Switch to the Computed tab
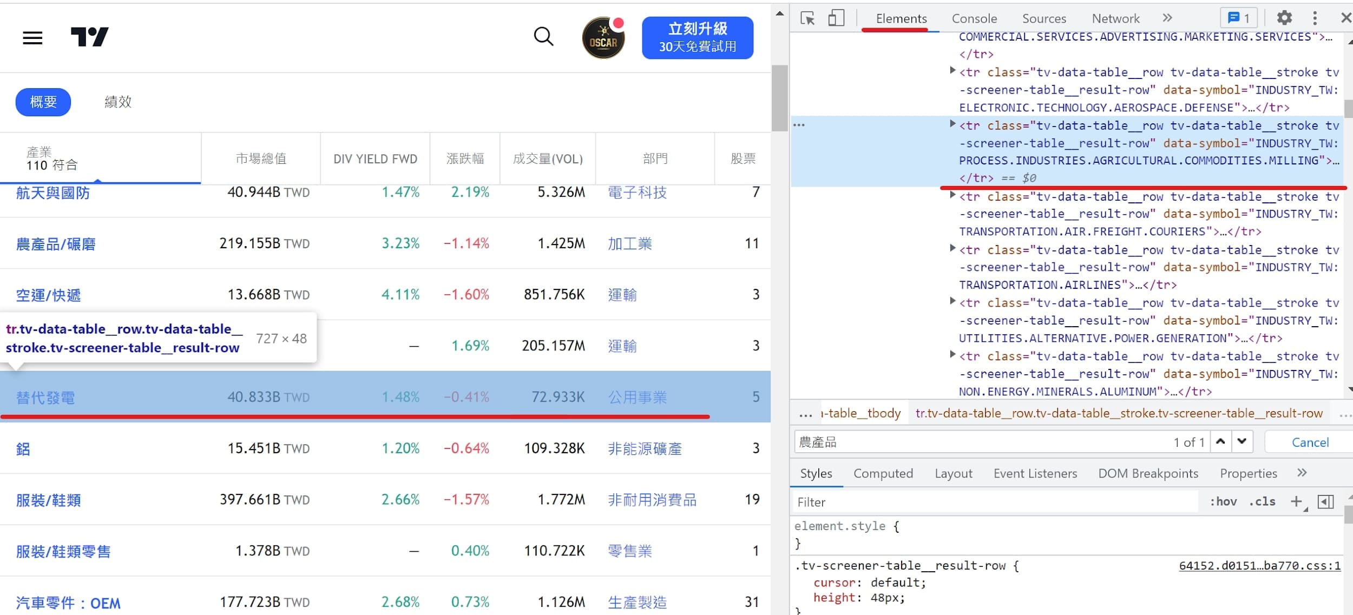Viewport: 1353px width, 615px height. click(x=883, y=473)
